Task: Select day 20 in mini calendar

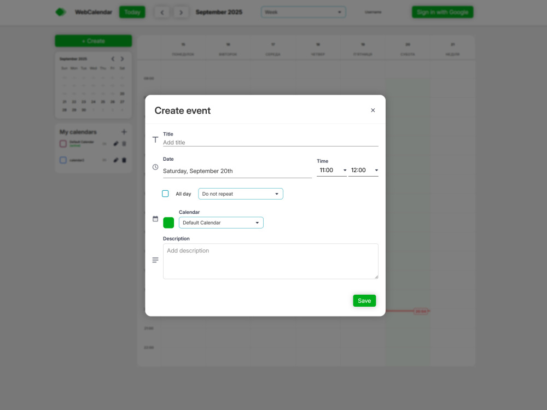Action: (122, 93)
